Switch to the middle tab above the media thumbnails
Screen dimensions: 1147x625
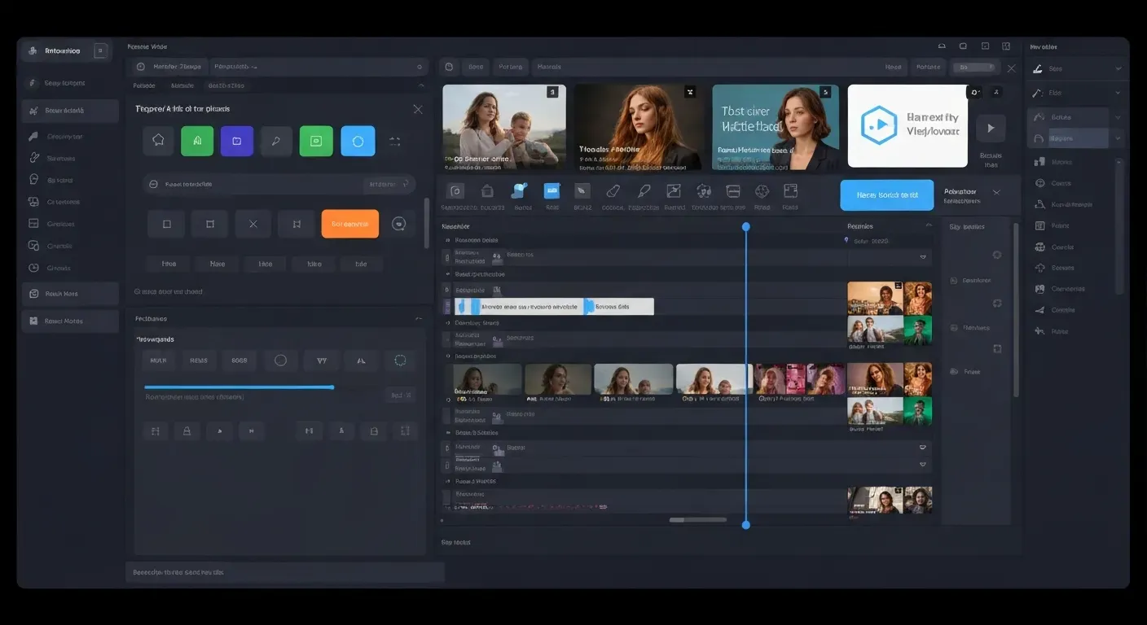click(511, 67)
